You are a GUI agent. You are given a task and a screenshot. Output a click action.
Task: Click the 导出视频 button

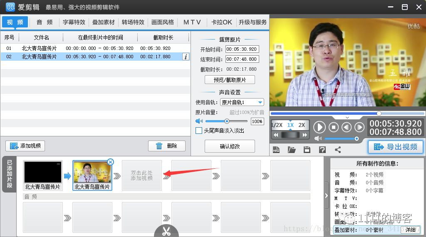coord(396,147)
